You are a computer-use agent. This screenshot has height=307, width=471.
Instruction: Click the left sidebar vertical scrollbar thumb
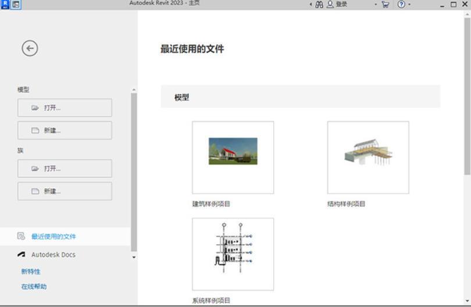(x=134, y=172)
